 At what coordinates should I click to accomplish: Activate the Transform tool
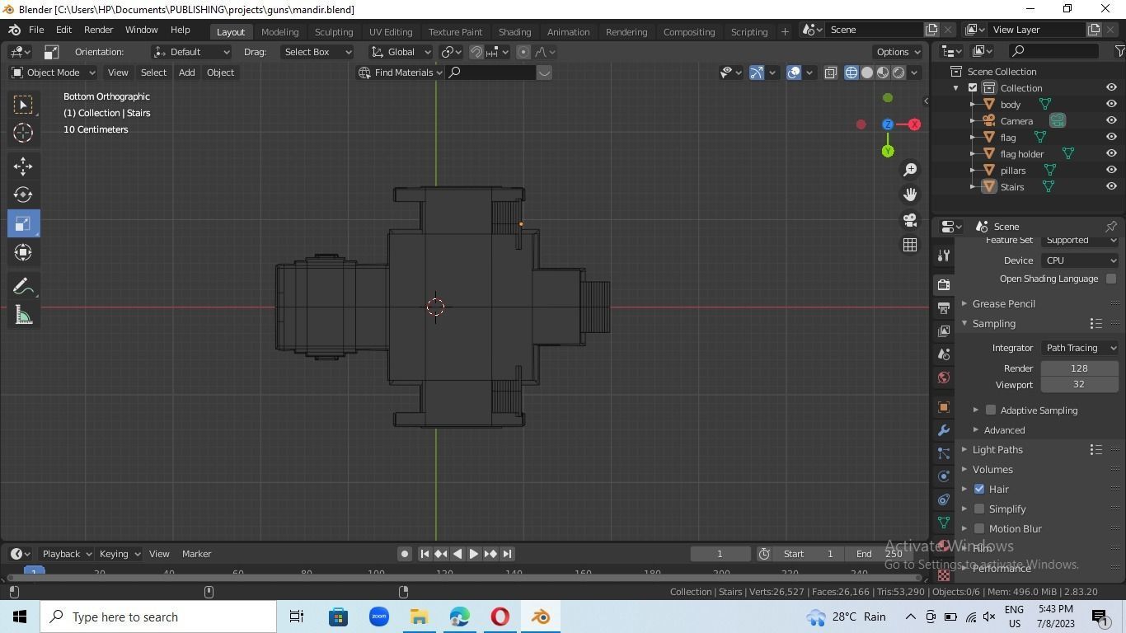[x=23, y=252]
